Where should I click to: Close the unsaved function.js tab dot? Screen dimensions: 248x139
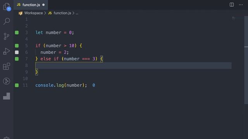43,5
